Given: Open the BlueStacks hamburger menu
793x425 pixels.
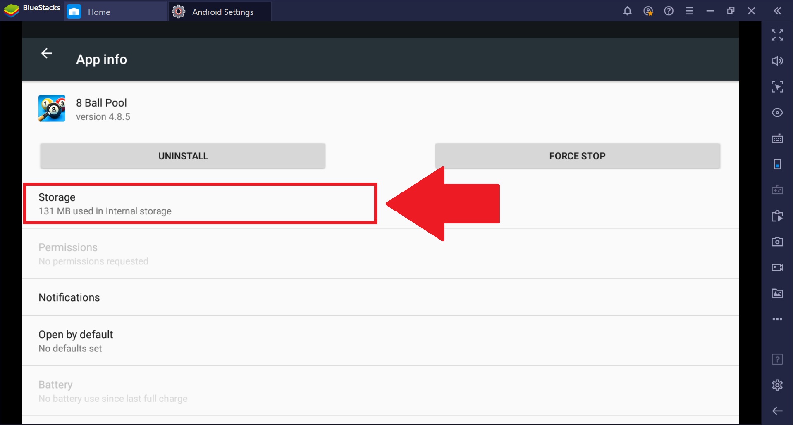Looking at the screenshot, I should pos(689,11).
